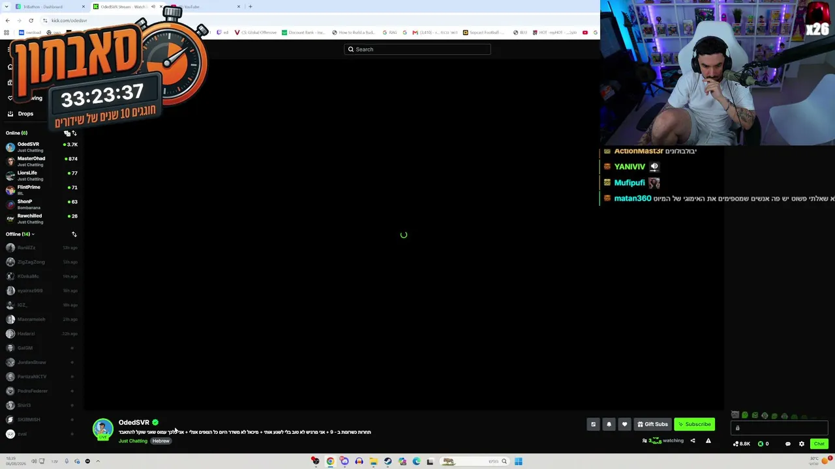Image resolution: width=835 pixels, height=469 pixels.
Task: Open offline channel Hadarzi
Action: (41, 334)
